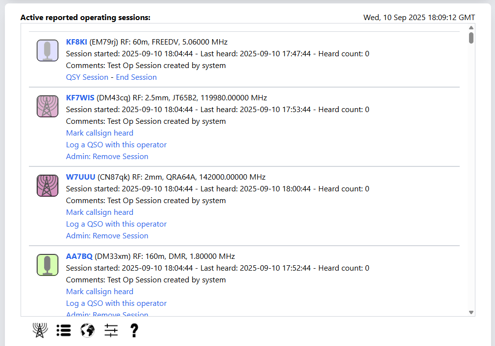Open the question mark help icon
Viewport: 495px width, 346px height.
coord(134,331)
